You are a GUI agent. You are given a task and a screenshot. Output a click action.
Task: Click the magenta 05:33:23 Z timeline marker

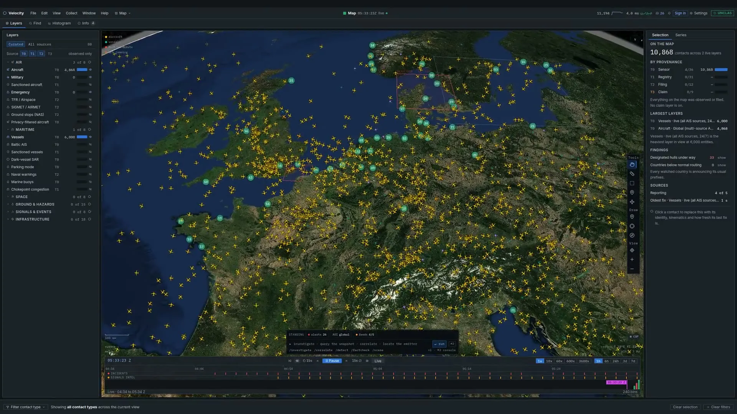click(616, 382)
